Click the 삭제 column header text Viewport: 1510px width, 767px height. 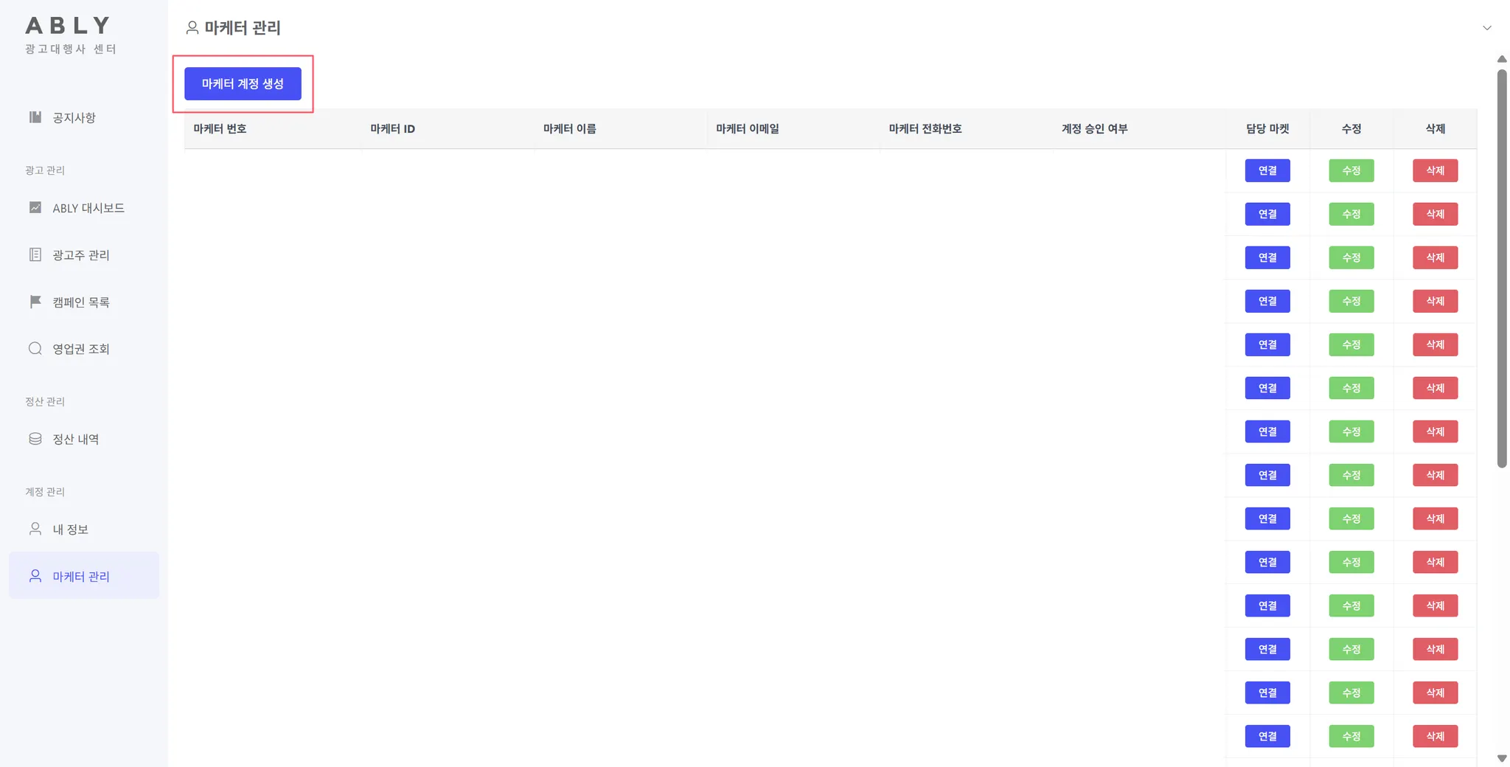pyautogui.click(x=1435, y=128)
